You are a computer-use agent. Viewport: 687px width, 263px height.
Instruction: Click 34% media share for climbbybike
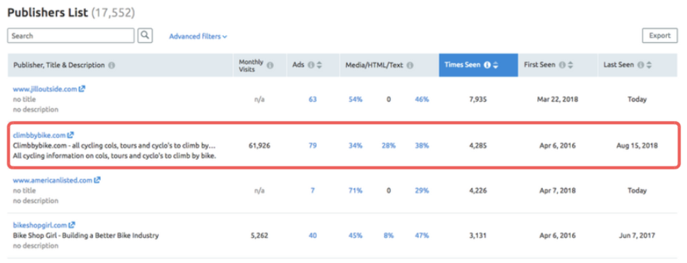(355, 146)
